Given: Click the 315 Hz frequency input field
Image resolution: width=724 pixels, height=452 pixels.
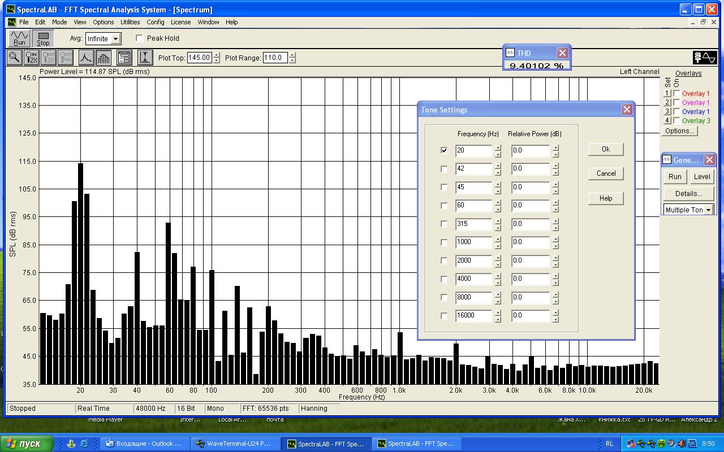Looking at the screenshot, I should tap(473, 224).
